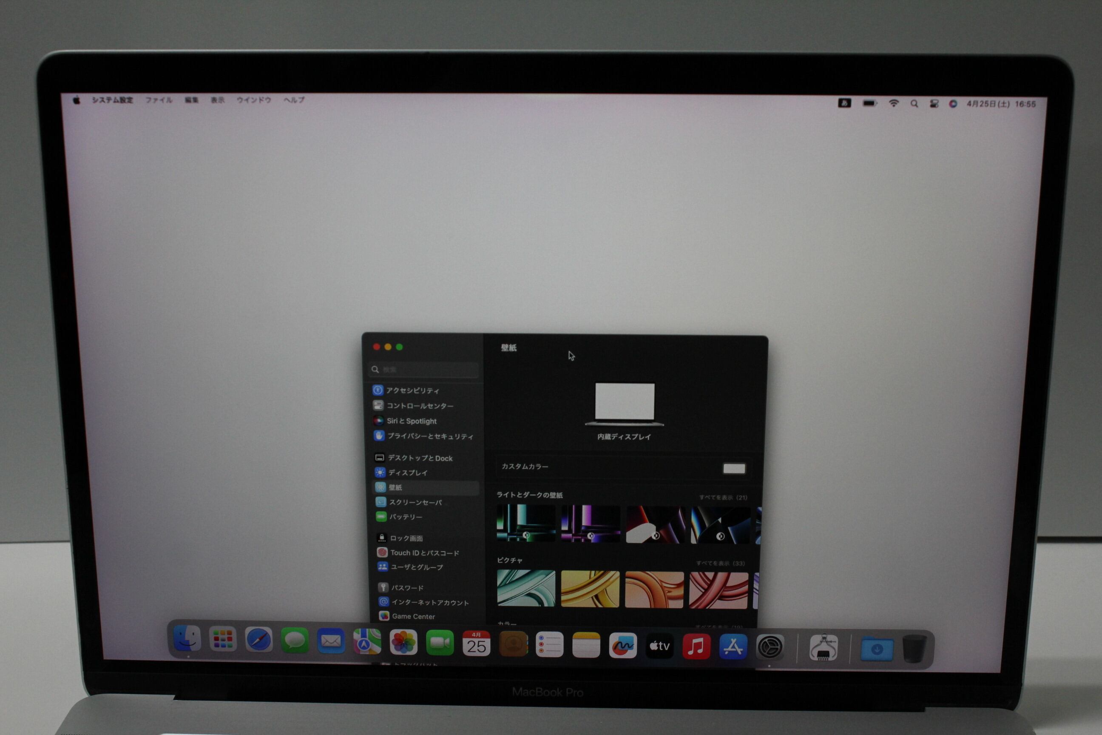Open ディスプレイ settings pane
Viewport: 1102px width, 735px height.
point(408,473)
